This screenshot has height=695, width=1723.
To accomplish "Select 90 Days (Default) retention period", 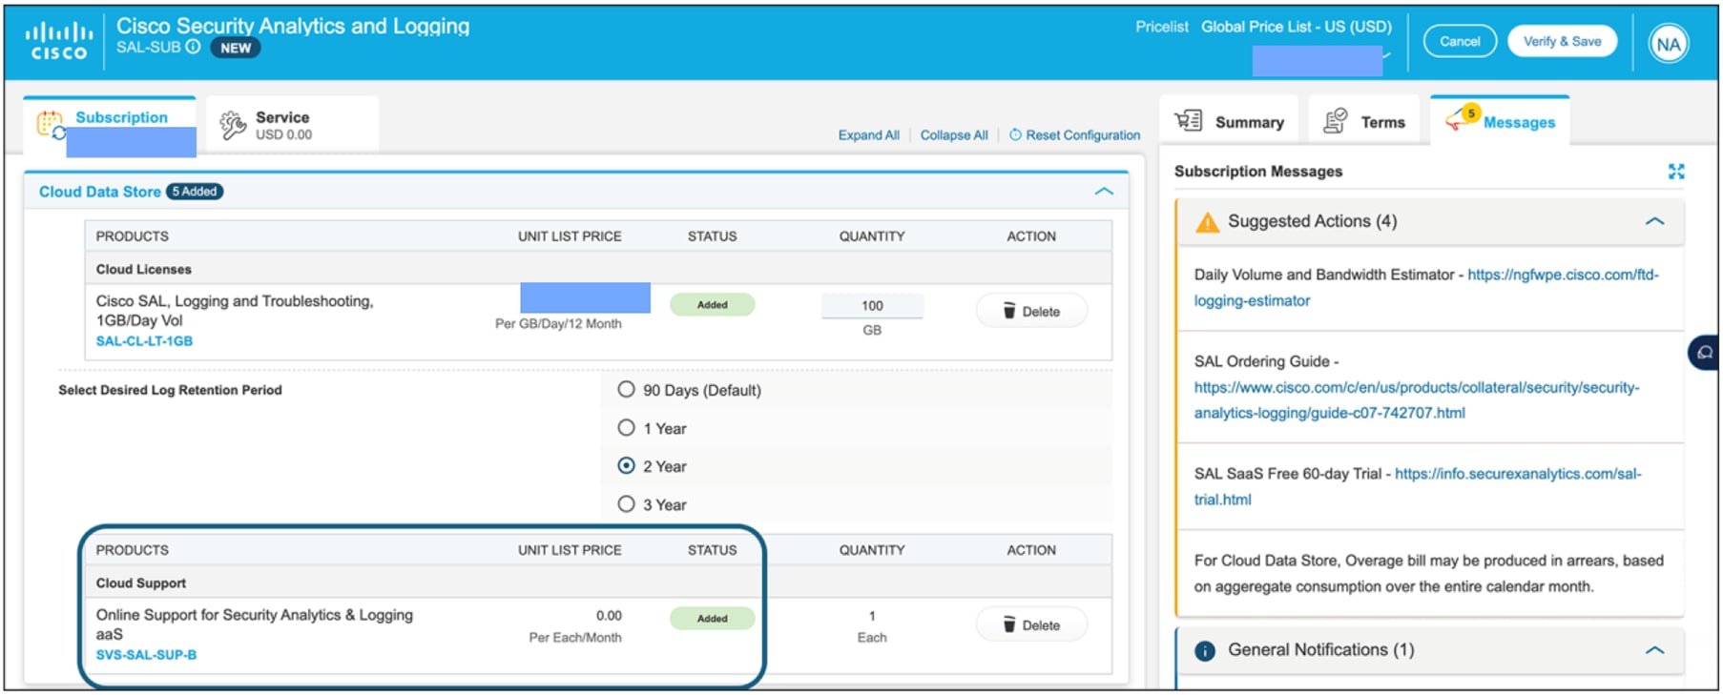I will 626,390.
